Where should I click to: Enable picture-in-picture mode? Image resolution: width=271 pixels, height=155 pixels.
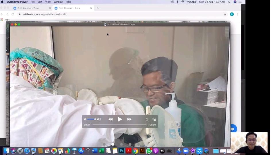pos(154,119)
